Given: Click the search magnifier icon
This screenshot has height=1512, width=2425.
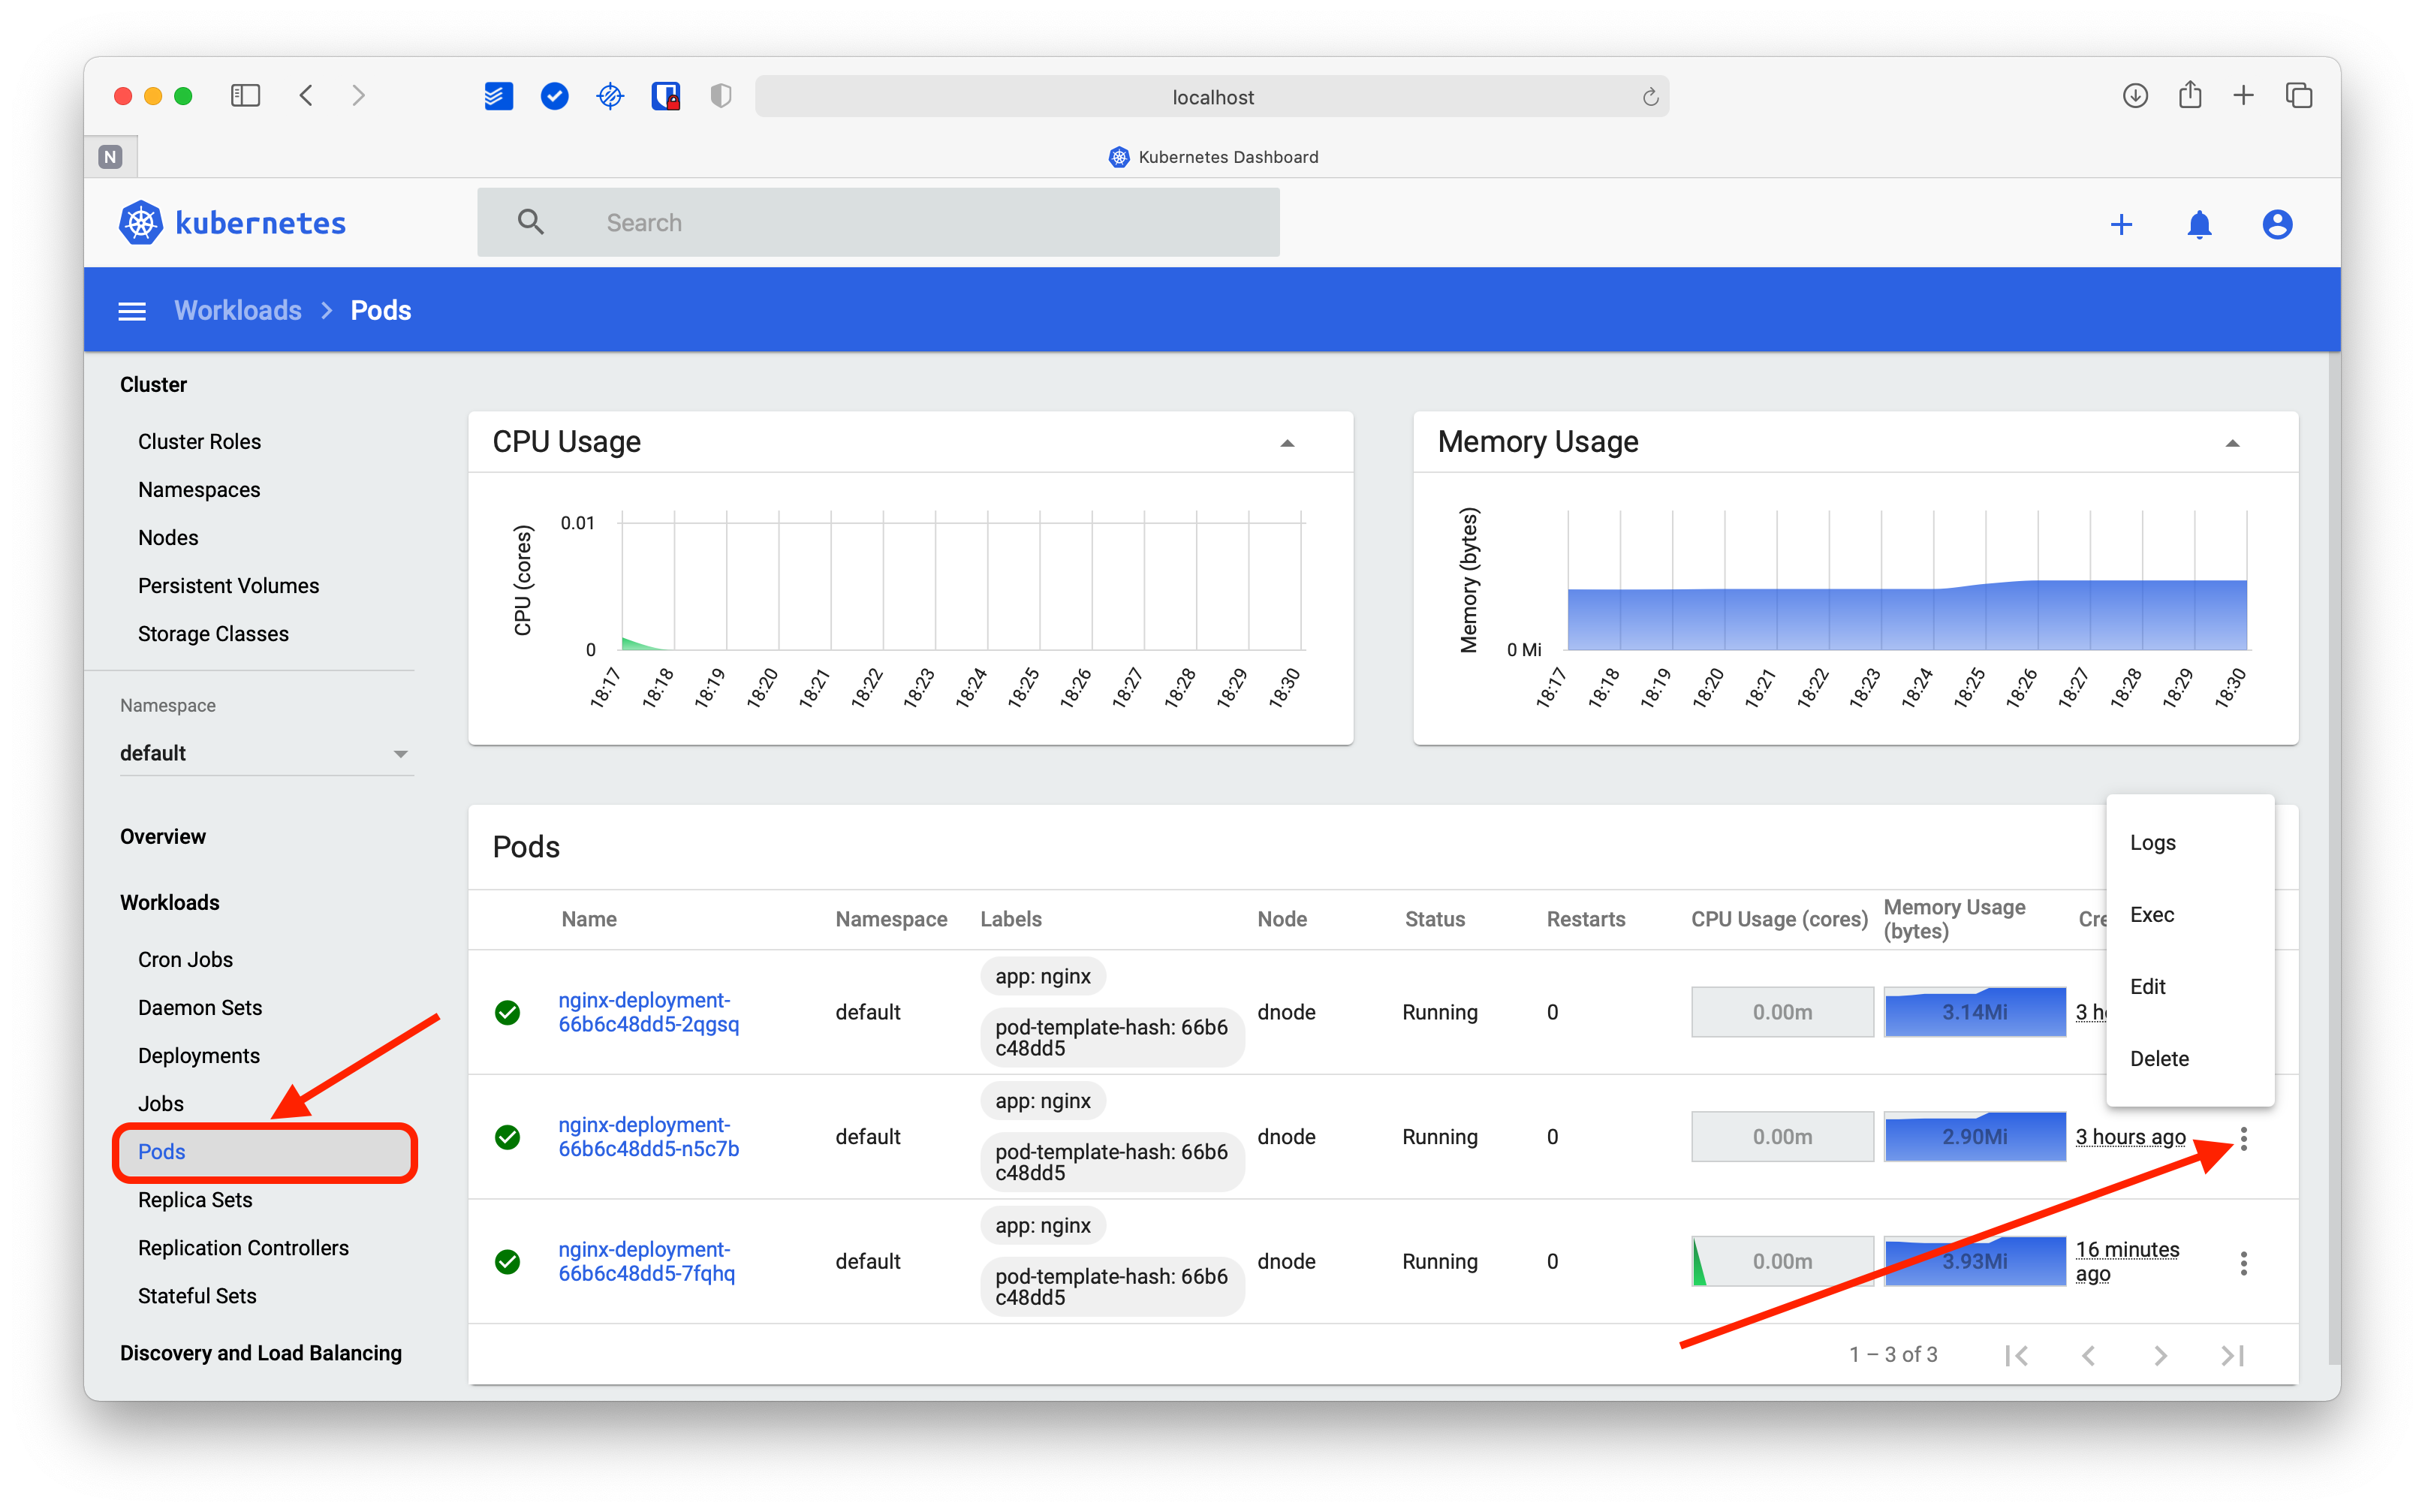Looking at the screenshot, I should tap(531, 222).
